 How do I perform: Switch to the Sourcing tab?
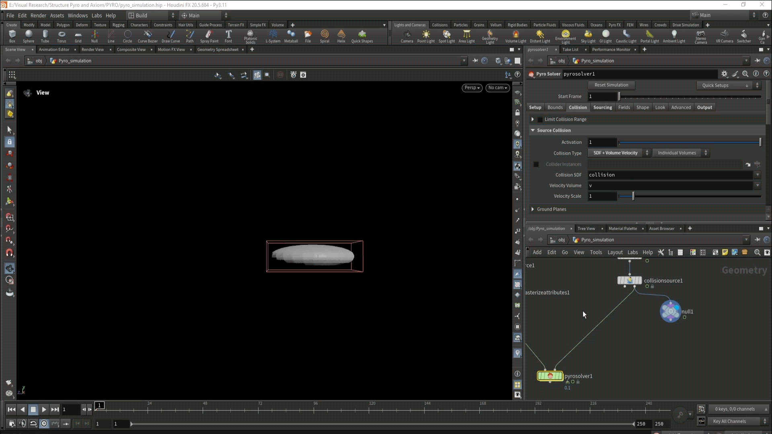[602, 108]
